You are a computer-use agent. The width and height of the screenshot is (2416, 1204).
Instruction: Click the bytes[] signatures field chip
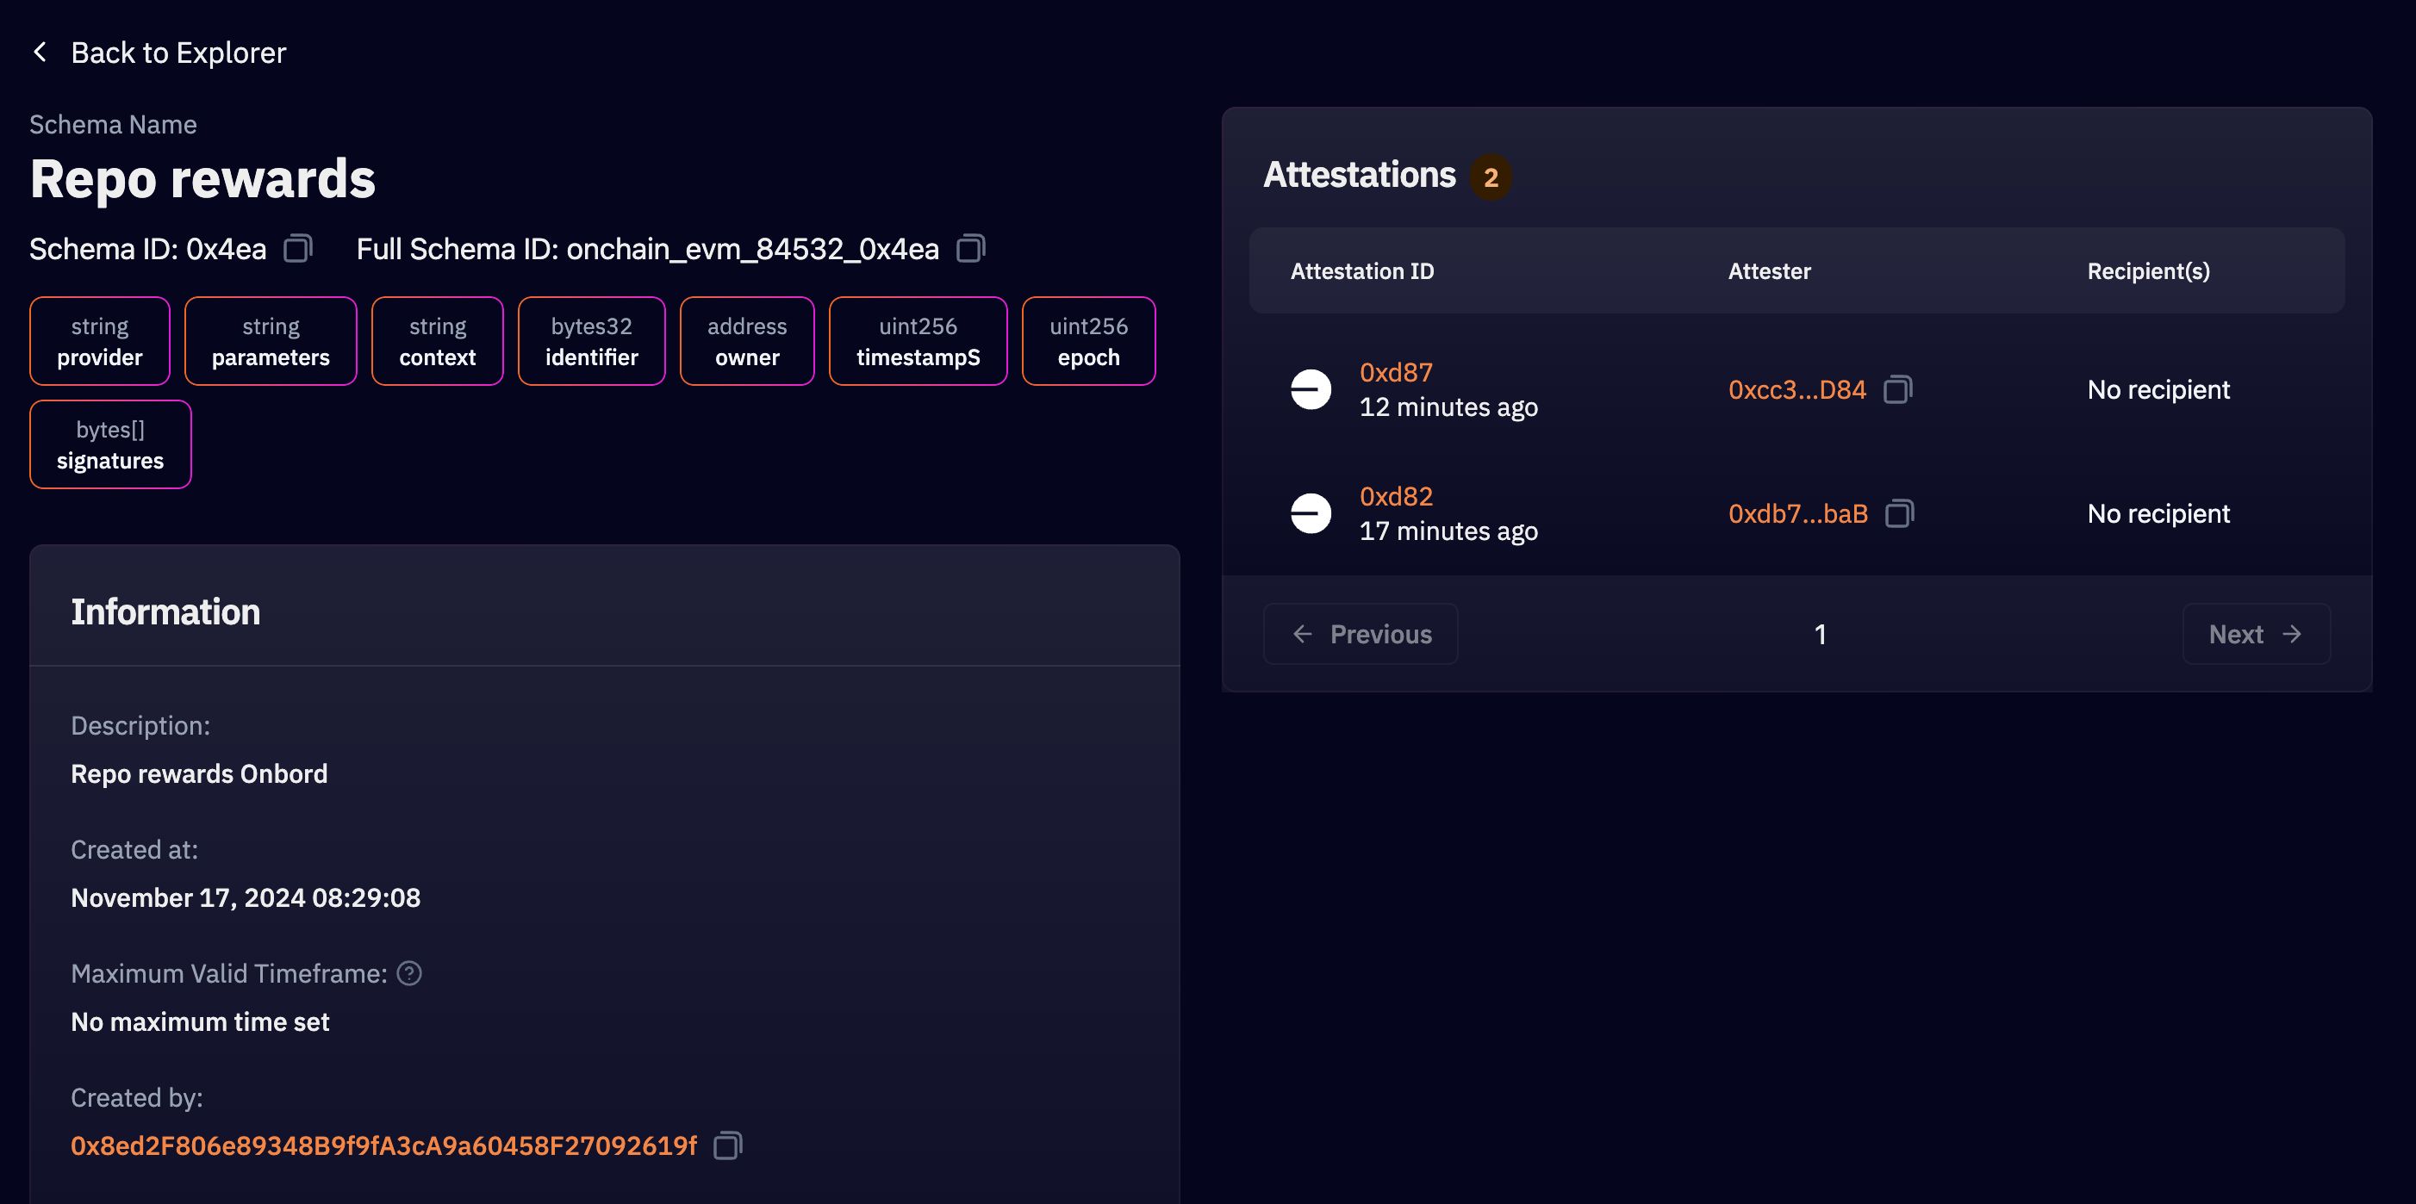[110, 444]
